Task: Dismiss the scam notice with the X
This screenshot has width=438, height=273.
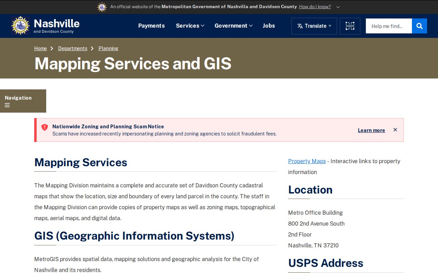Action: tap(395, 130)
